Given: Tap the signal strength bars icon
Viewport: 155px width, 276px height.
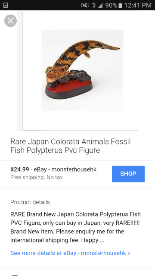Looking at the screenshot, I should coord(100,5).
